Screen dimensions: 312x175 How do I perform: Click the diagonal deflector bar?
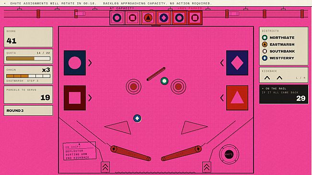pyautogui.click(x=156, y=74)
